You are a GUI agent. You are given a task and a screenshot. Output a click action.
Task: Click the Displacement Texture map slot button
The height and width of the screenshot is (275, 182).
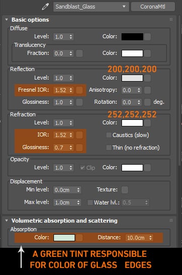tap(125, 190)
